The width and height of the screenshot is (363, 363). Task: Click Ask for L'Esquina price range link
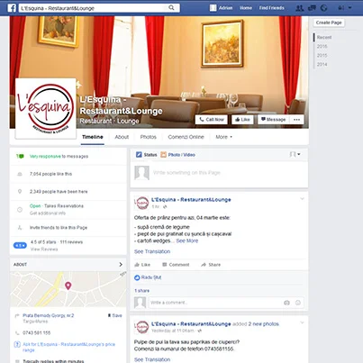[x=68, y=347]
